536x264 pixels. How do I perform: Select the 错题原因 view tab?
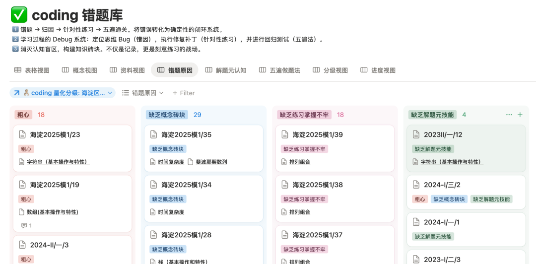pyautogui.click(x=174, y=70)
